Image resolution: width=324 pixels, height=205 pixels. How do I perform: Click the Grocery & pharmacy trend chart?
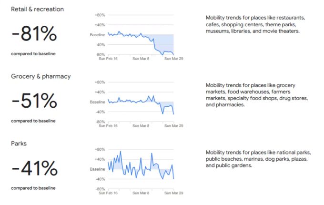[136, 104]
